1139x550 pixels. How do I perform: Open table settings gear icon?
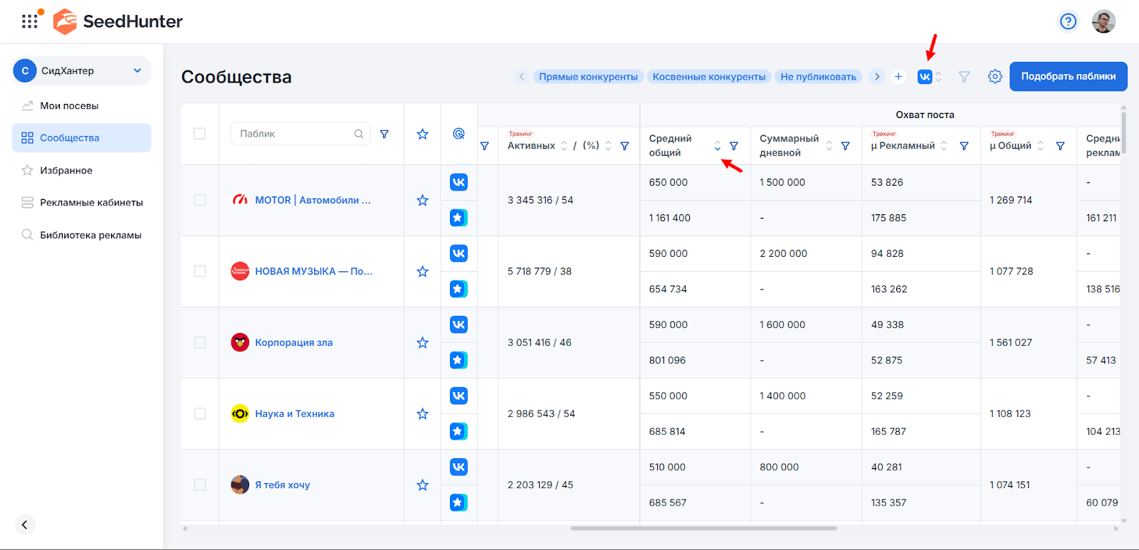(x=994, y=77)
